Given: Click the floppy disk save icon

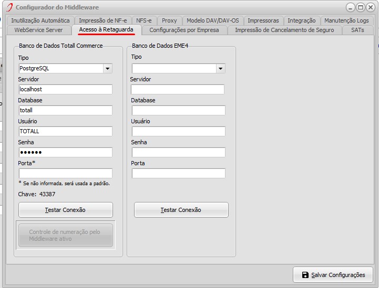Looking at the screenshot, I should click(305, 275).
